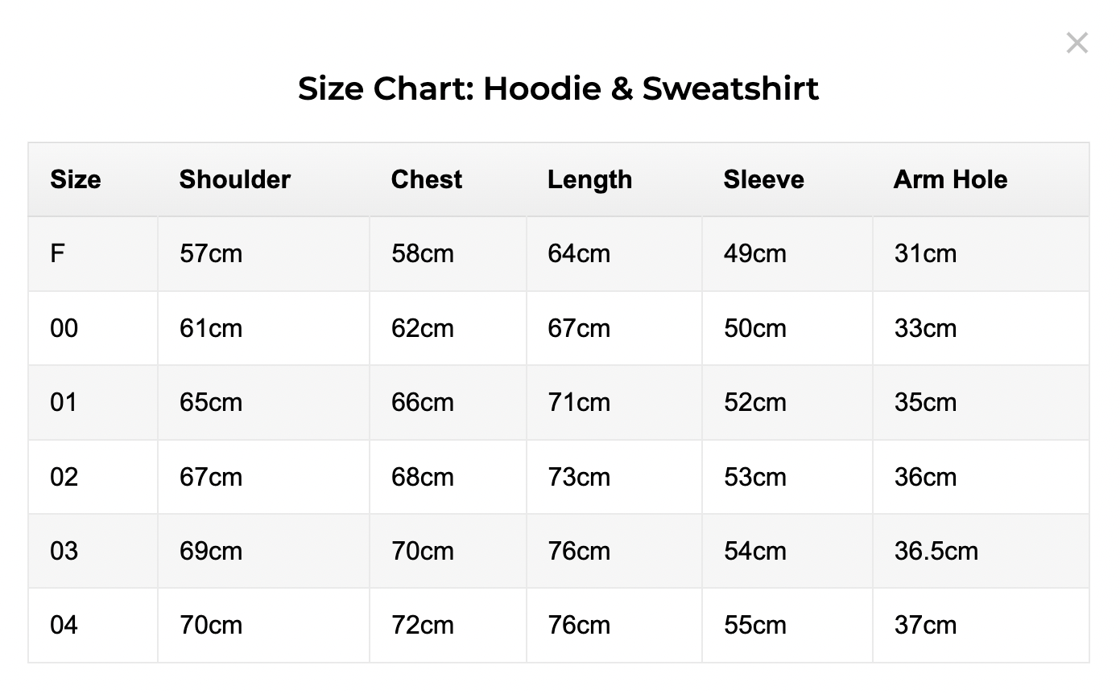Select the size 03 row label

tap(64, 551)
